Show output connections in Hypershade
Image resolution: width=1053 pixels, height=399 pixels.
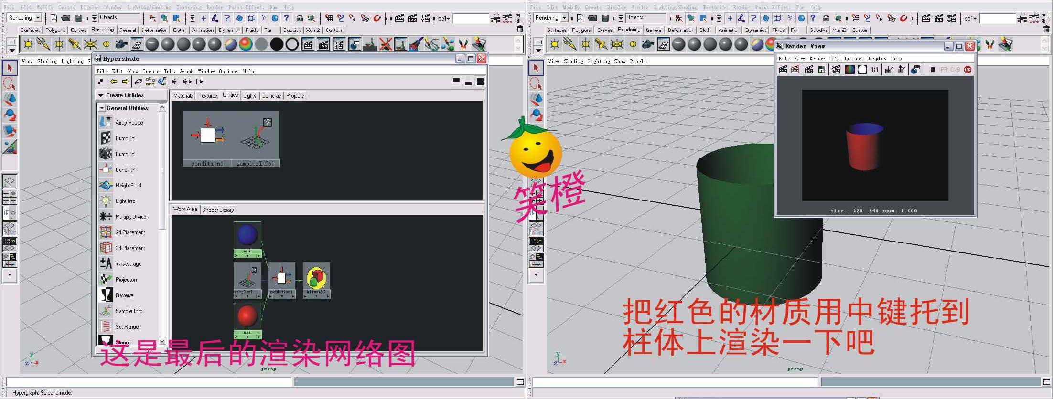[200, 82]
